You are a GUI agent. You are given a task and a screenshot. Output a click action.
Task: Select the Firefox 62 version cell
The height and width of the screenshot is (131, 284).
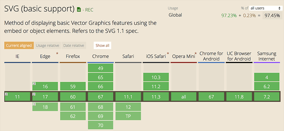pos(73,116)
